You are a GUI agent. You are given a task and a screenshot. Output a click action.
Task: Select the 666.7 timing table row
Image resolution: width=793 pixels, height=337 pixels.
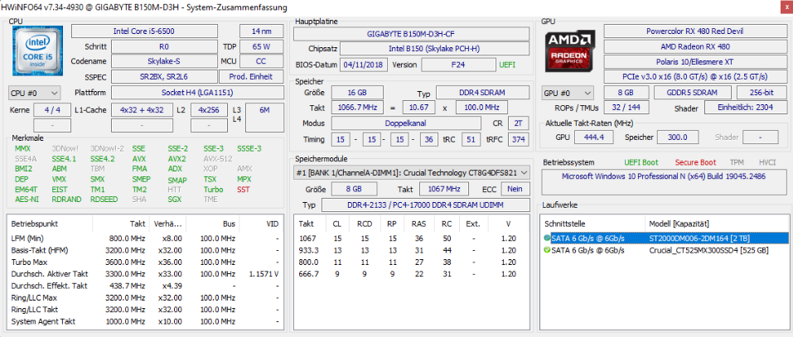(x=411, y=274)
